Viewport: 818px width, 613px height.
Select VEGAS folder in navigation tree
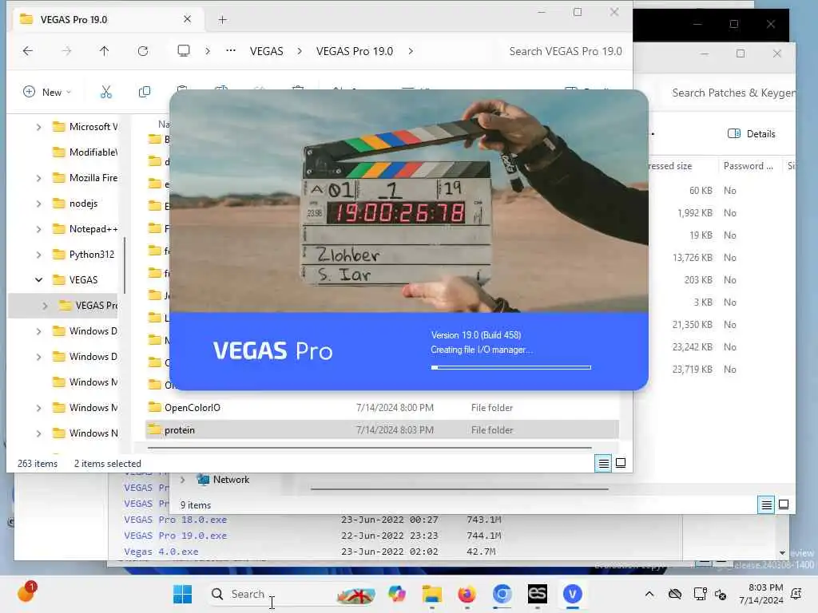[x=76, y=280]
